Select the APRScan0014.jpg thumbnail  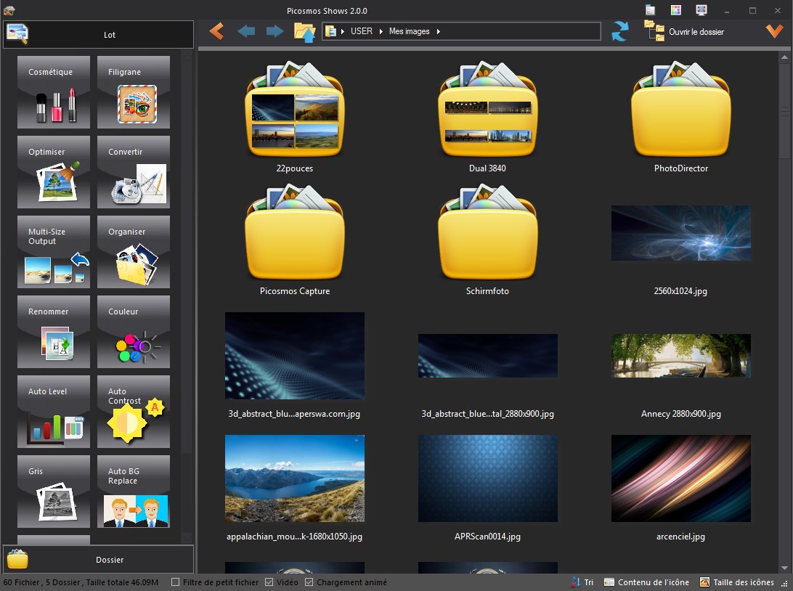click(x=487, y=478)
